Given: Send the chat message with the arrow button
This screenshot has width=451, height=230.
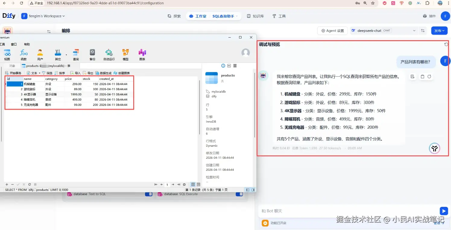Looking at the screenshot, I should coord(443,211).
